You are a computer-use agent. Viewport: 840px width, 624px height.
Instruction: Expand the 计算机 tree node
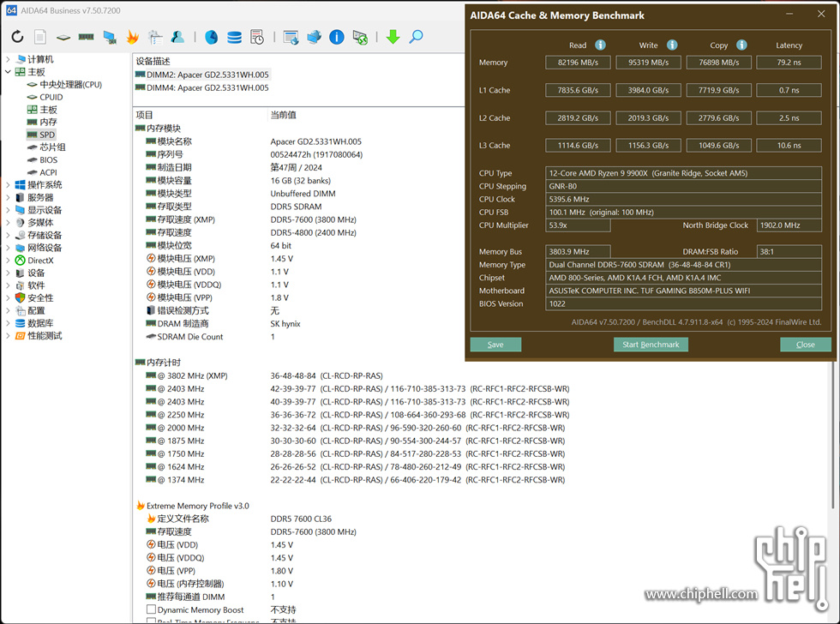tap(8, 59)
